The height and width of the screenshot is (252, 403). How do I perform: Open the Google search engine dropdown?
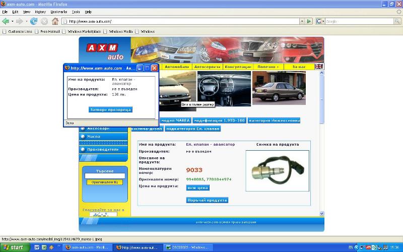(x=320, y=21)
